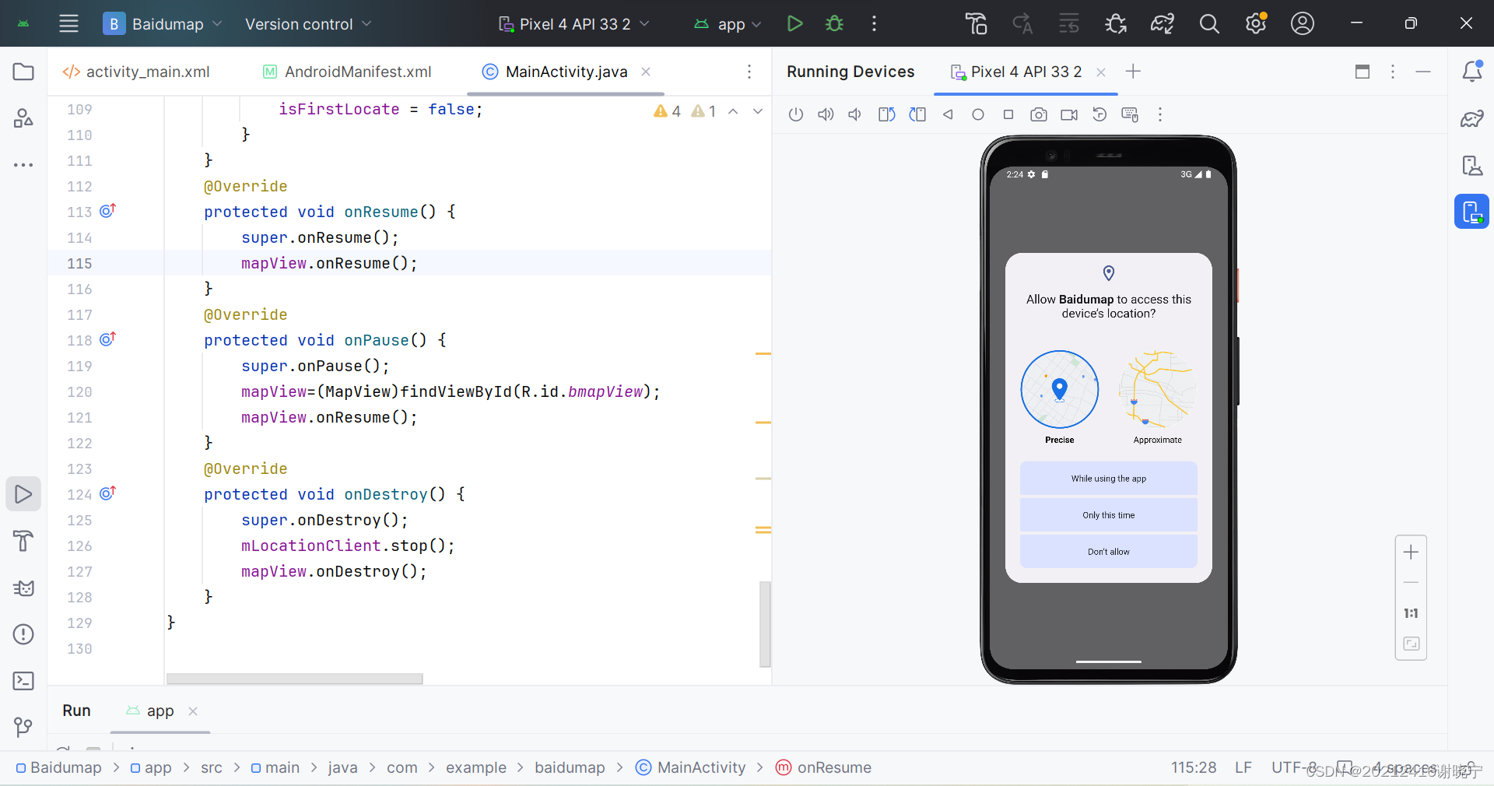Open the app run configuration dropdown
The height and width of the screenshot is (786, 1494).
728,24
